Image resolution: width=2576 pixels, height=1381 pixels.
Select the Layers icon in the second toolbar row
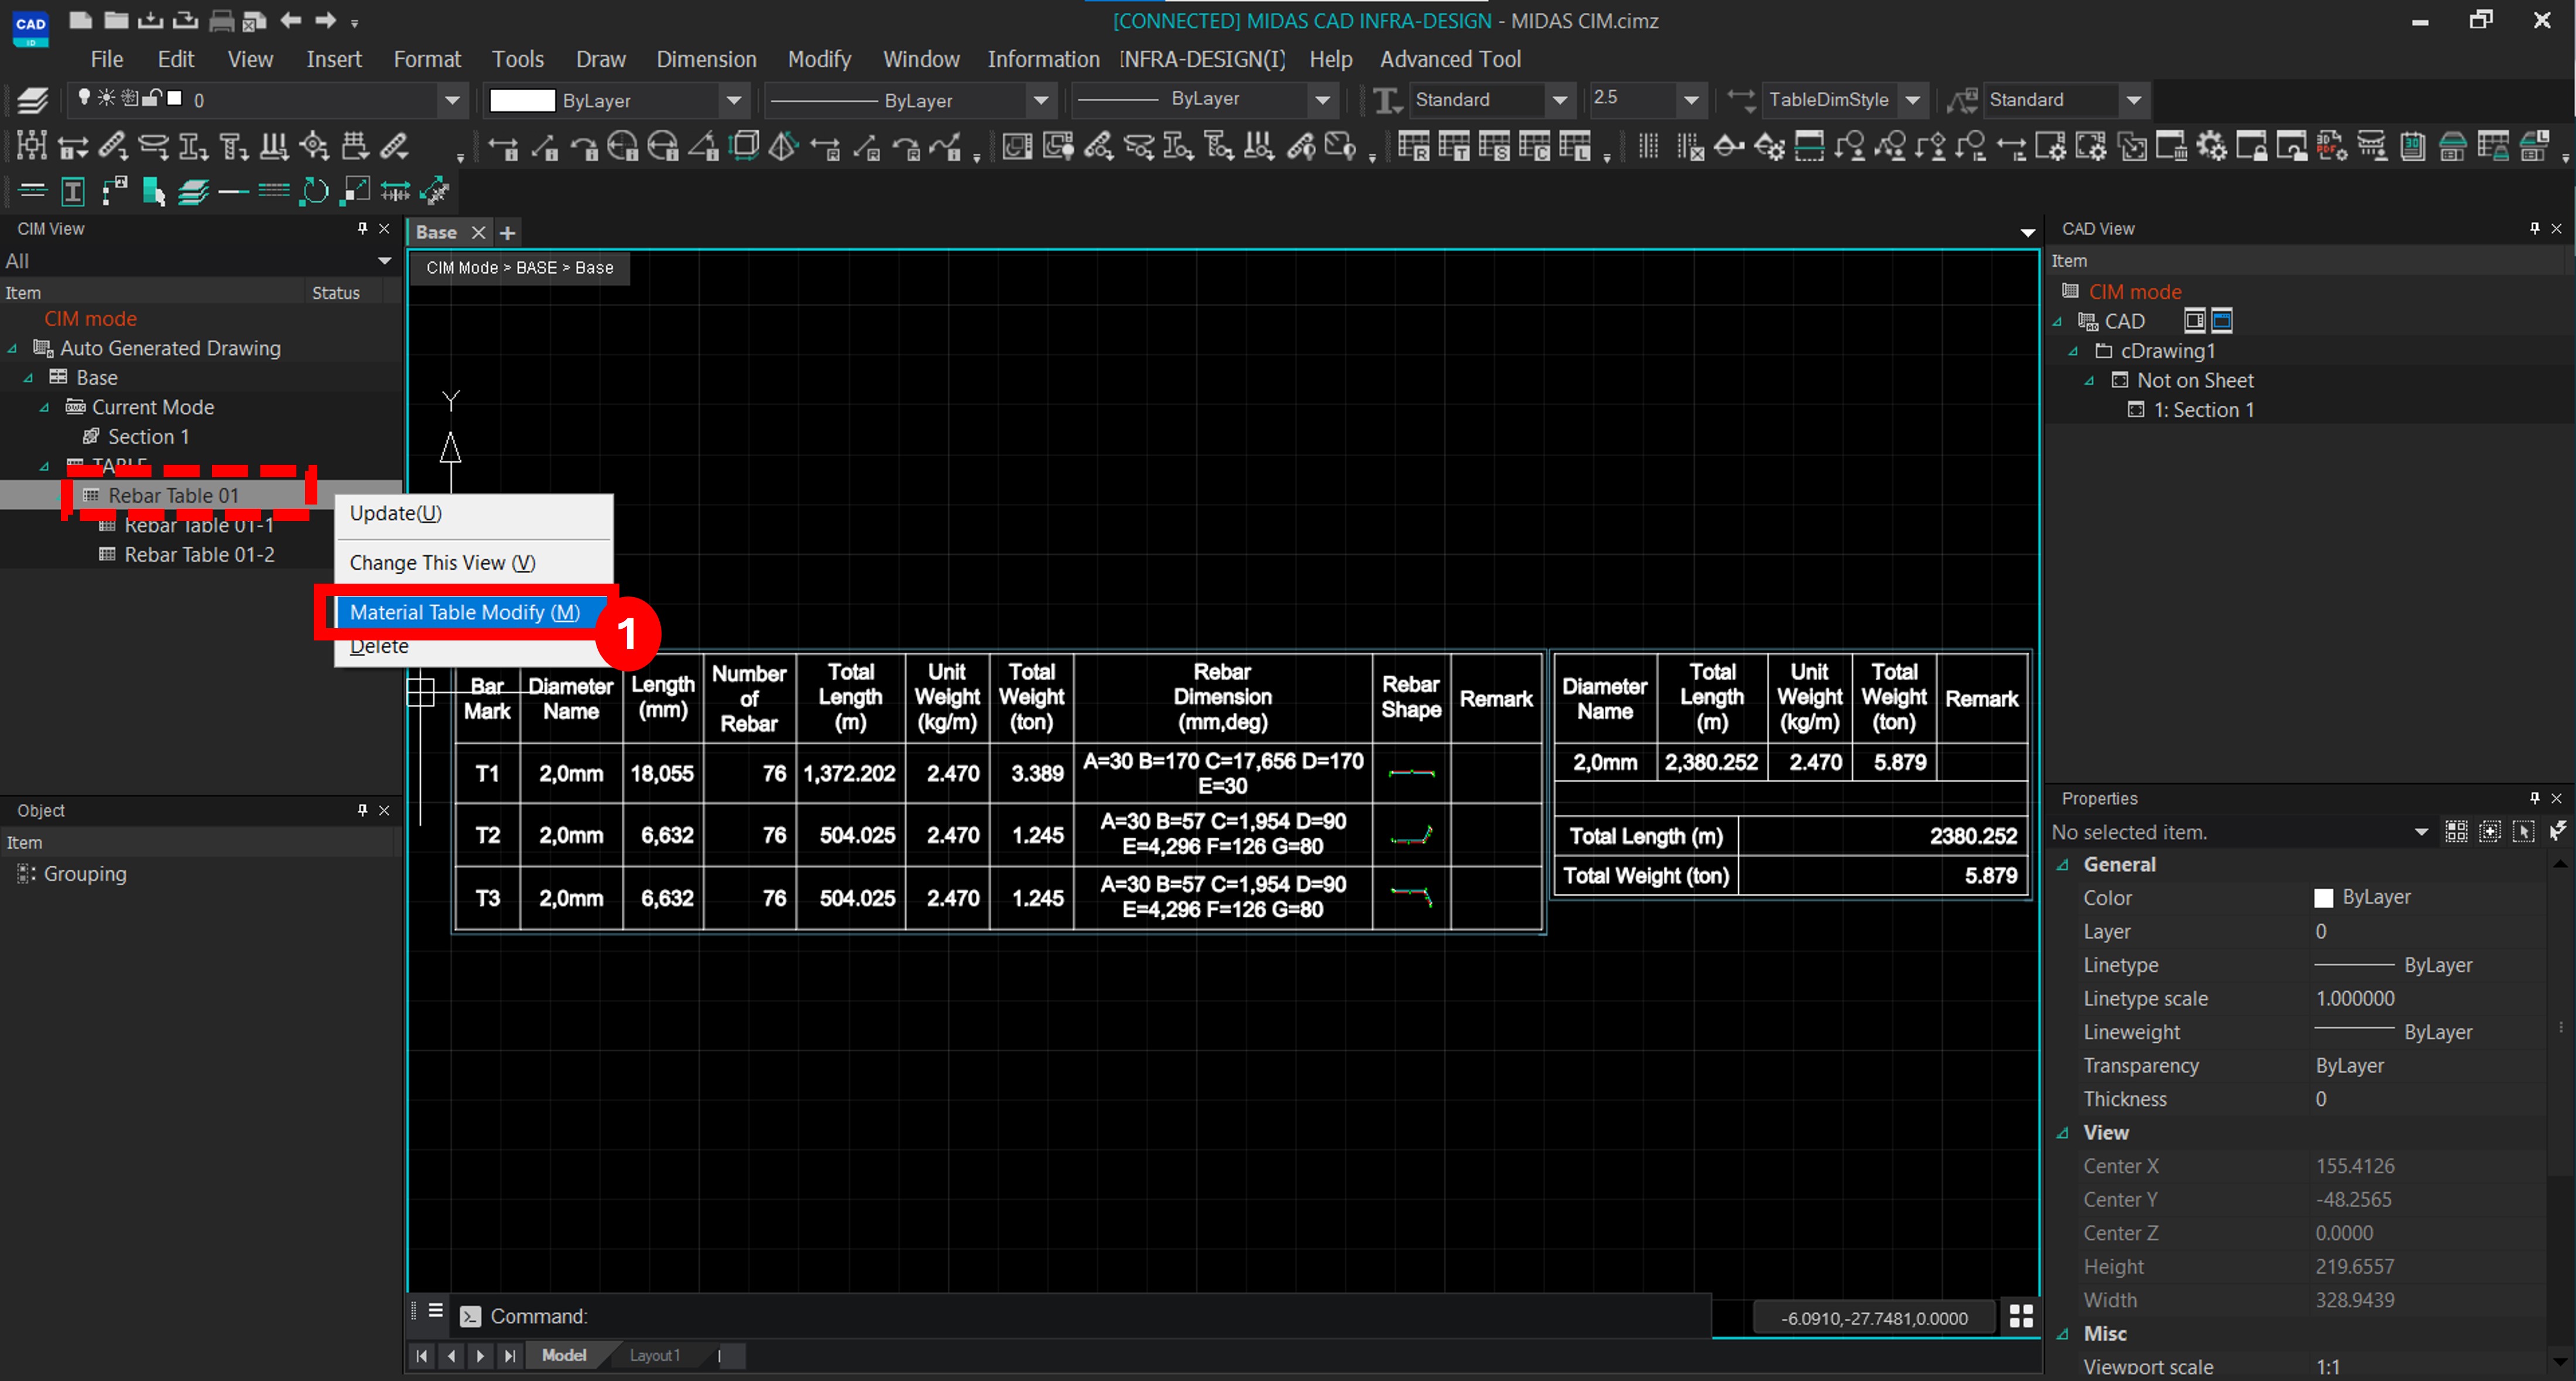pos(193,190)
